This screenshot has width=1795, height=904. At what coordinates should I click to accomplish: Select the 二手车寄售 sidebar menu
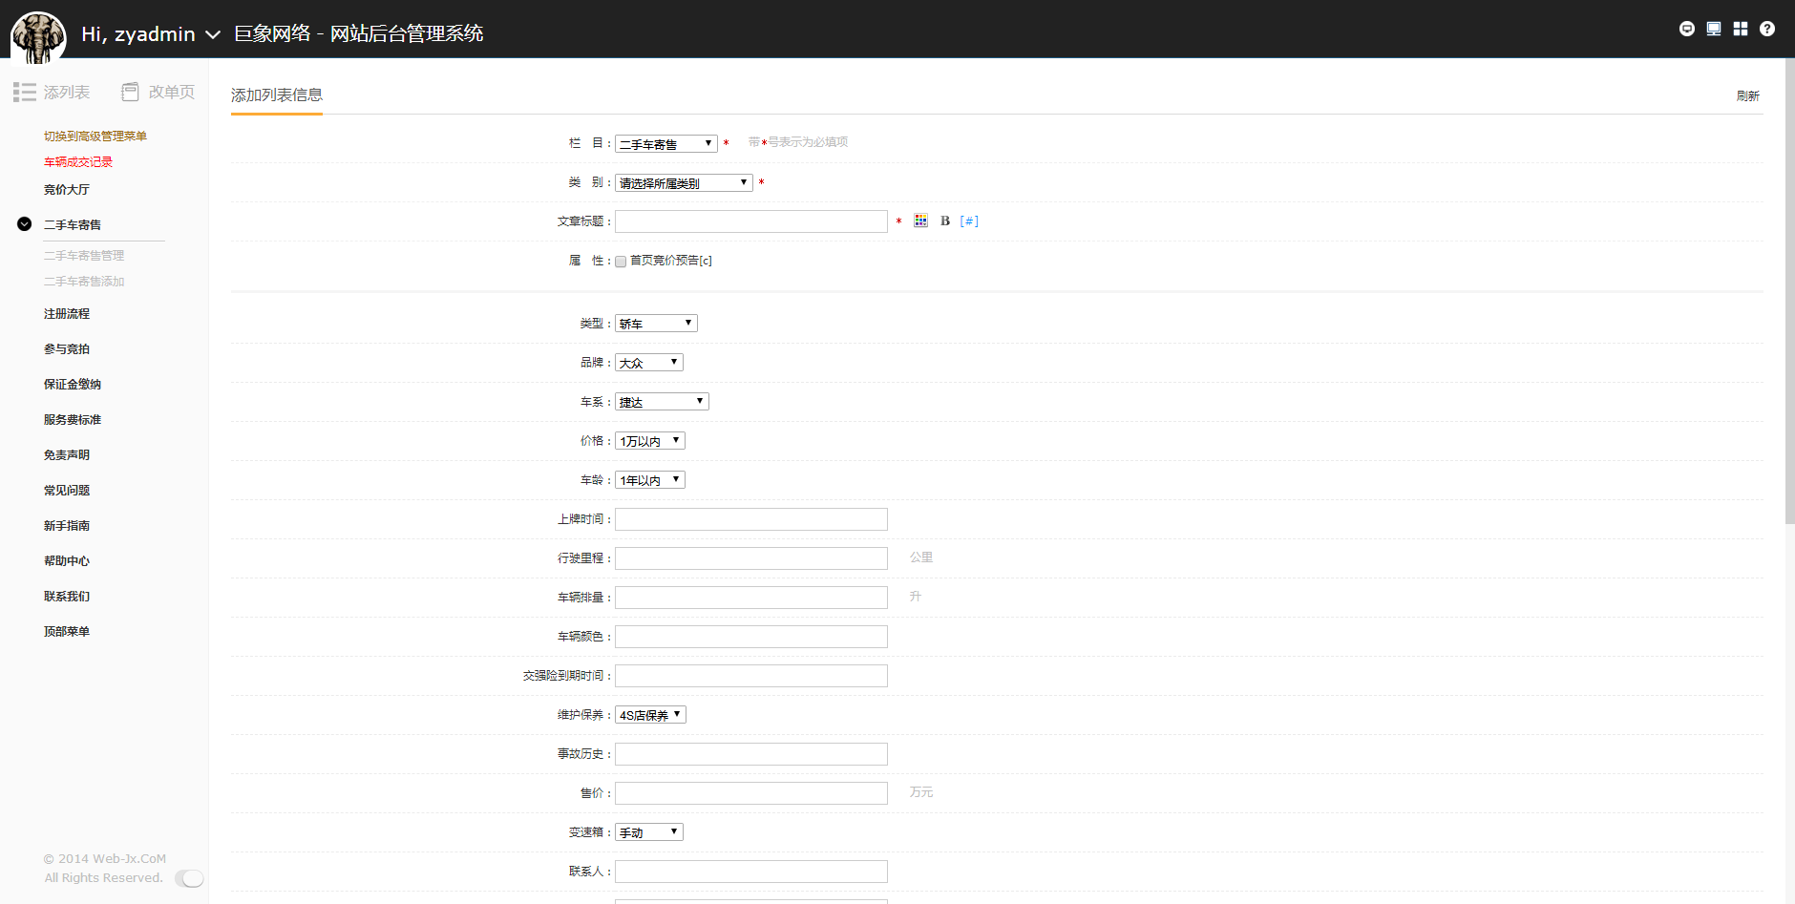pos(73,225)
